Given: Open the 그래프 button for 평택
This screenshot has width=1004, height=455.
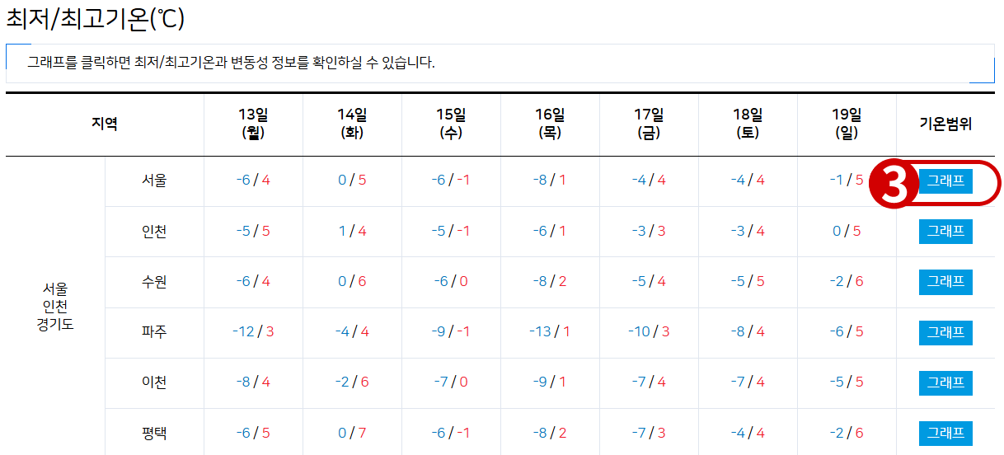Looking at the screenshot, I should (x=945, y=433).
